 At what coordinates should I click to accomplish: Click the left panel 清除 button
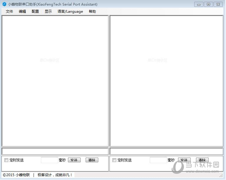pyautogui.click(x=92, y=160)
